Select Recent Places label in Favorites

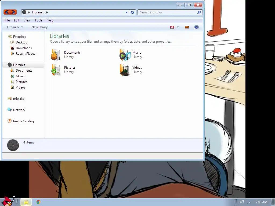point(26,53)
